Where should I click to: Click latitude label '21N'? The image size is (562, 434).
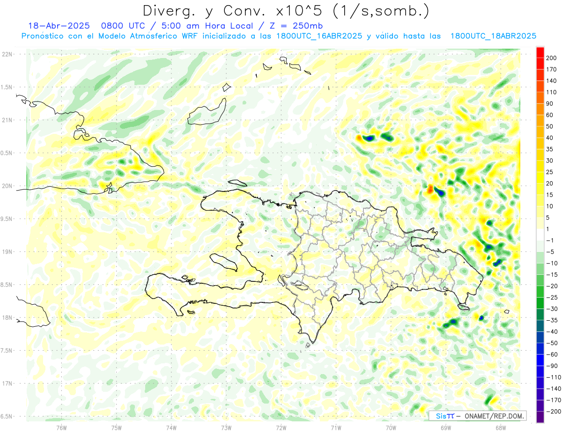pos(7,120)
